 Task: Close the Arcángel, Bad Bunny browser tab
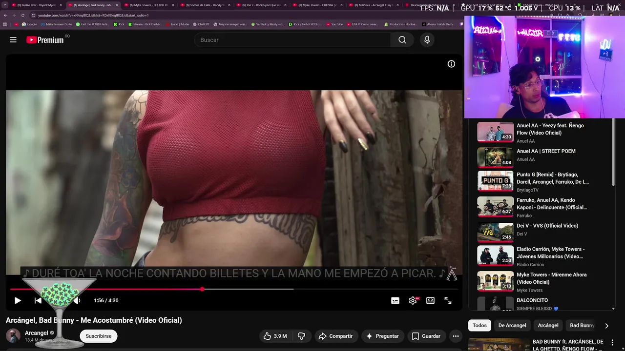[117, 5]
